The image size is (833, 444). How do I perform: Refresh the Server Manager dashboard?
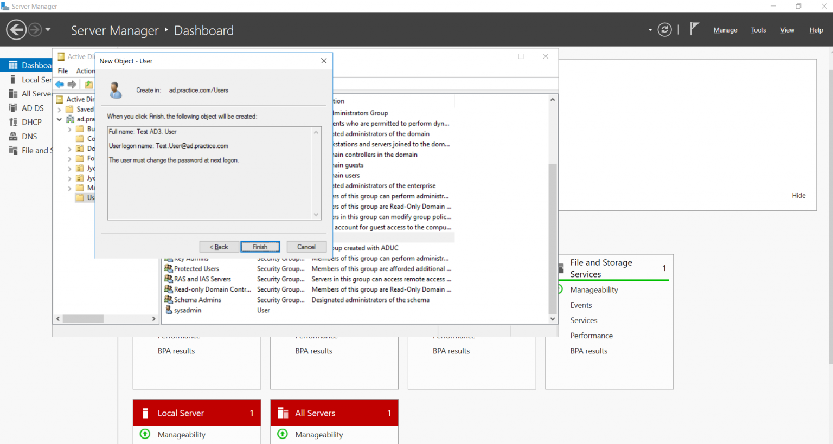pos(664,30)
